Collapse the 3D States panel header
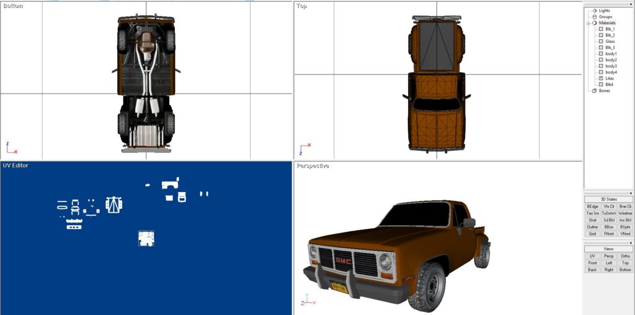Image resolution: width=635 pixels, height=315 pixels. point(608,199)
